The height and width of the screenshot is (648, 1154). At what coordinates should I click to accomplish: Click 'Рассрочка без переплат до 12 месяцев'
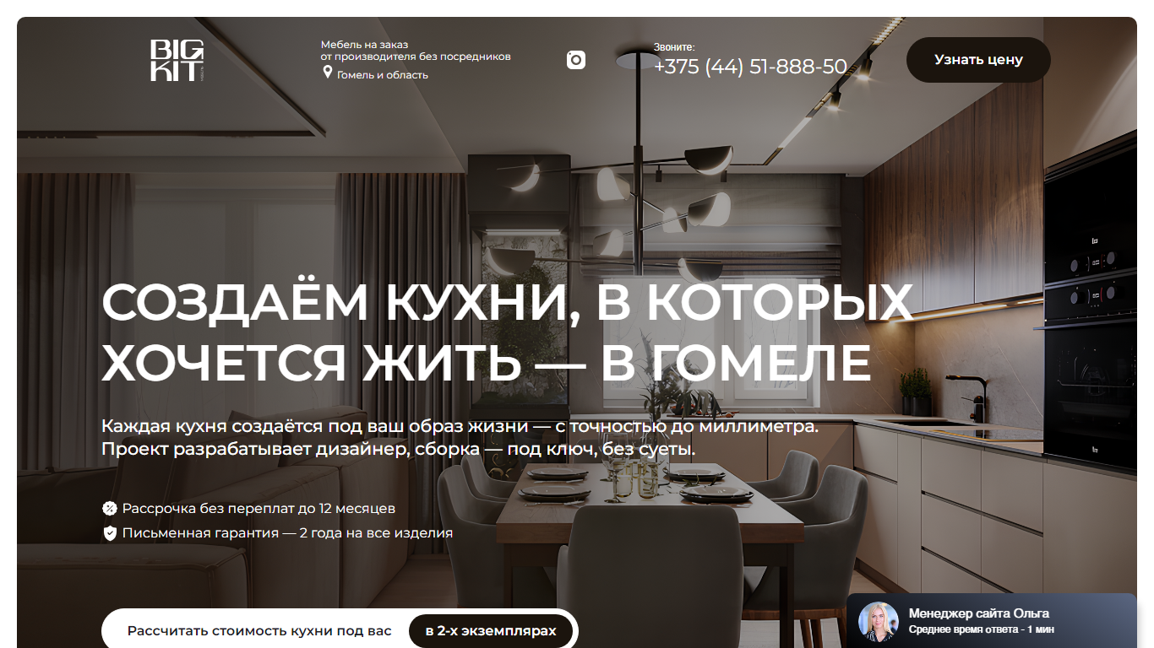tap(259, 509)
